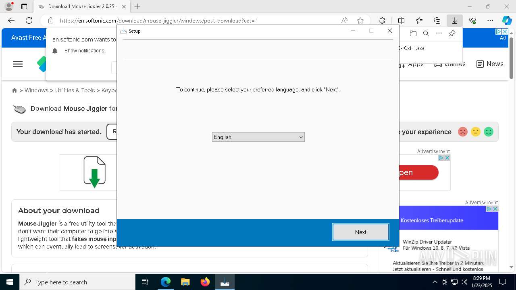
Task: Minimize the Setup installer window
Action: point(353,31)
